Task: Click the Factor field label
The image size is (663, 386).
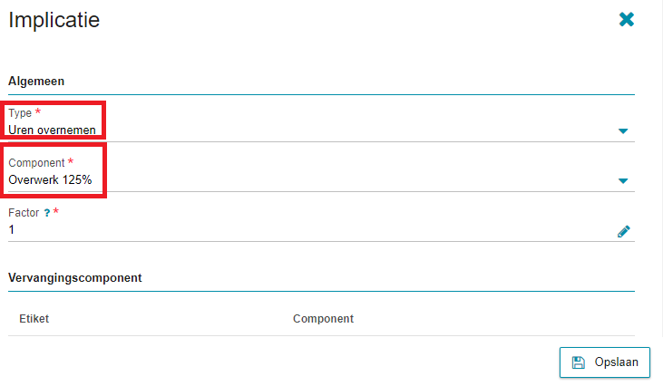Action: tap(24, 213)
